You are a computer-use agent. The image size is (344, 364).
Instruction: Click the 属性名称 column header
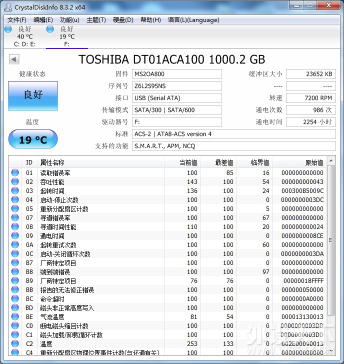tap(100, 162)
